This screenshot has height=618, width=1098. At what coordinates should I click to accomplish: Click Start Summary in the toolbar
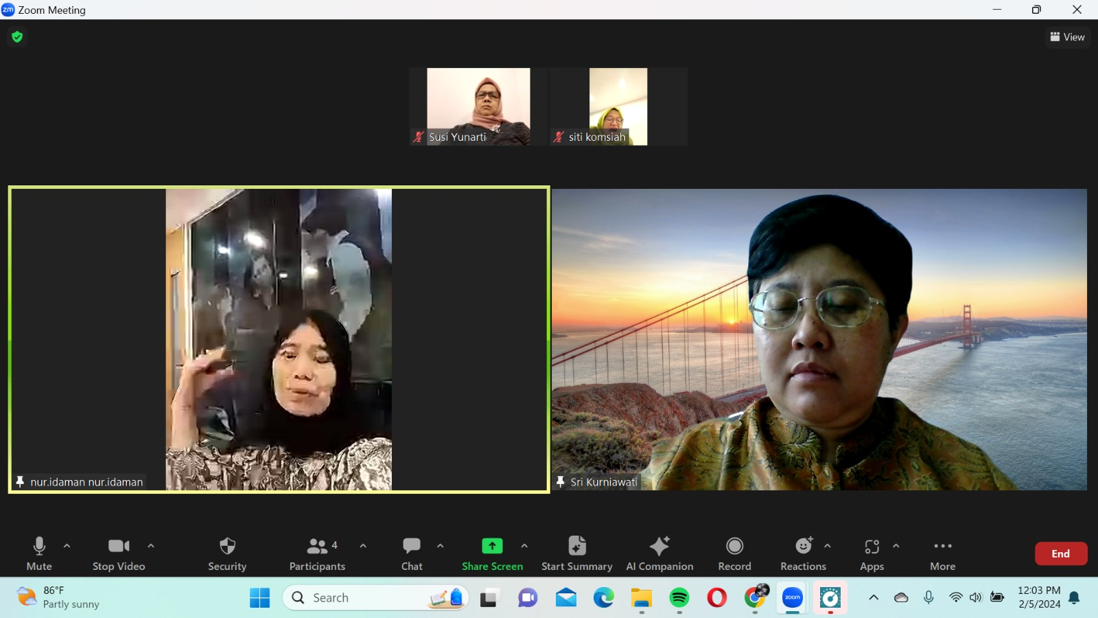click(576, 553)
